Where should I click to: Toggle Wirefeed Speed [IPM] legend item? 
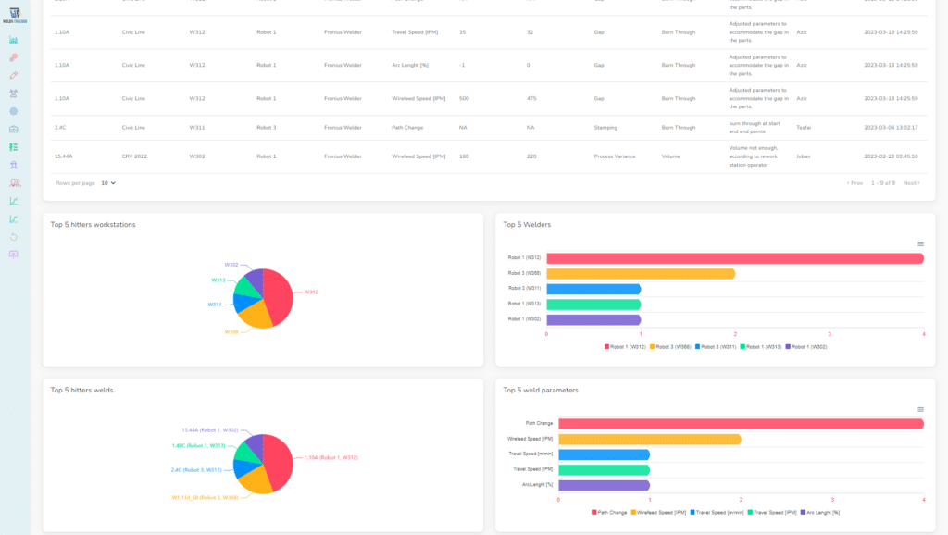tap(658, 513)
